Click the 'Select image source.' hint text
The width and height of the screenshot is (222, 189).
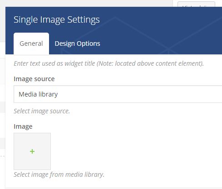42,111
